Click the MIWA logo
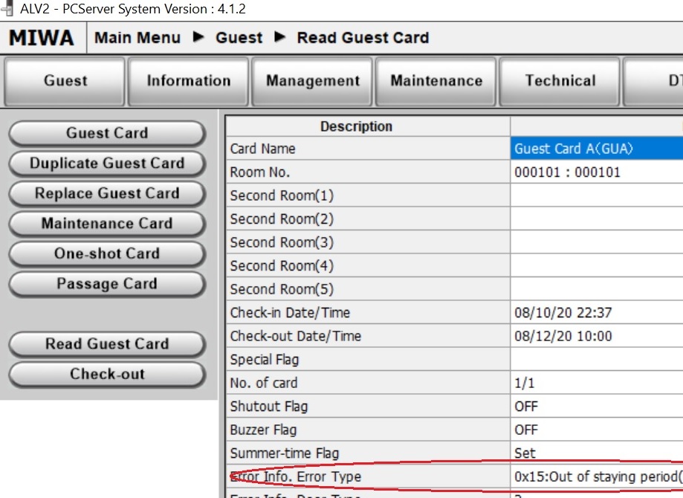Screen dimensions: 683x498 42,38
